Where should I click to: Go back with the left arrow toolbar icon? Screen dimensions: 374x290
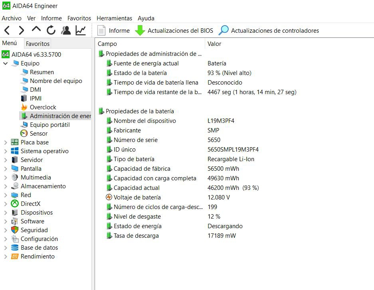coord(7,30)
